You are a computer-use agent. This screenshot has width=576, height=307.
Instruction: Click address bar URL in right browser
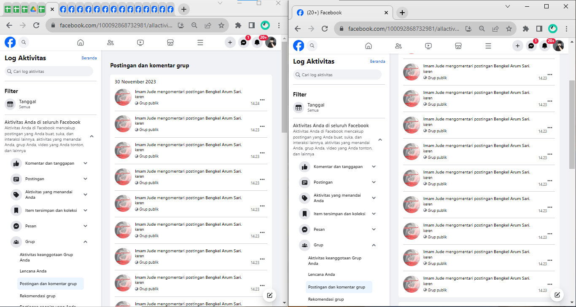404,29
